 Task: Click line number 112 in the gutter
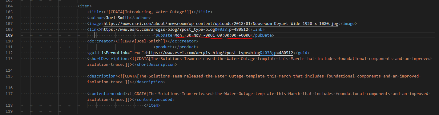click(9, 53)
